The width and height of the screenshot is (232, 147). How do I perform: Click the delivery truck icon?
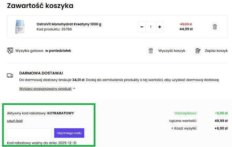pos(10,75)
